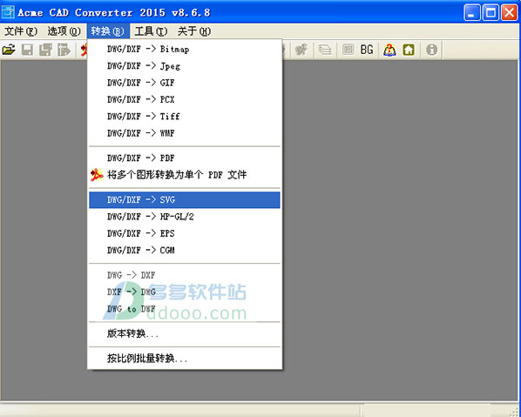Click the DWG -> DXF menu entry

pos(185,275)
